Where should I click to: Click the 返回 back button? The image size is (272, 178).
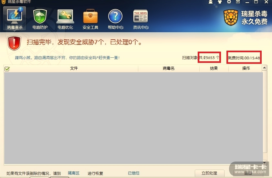[x=248, y=173]
